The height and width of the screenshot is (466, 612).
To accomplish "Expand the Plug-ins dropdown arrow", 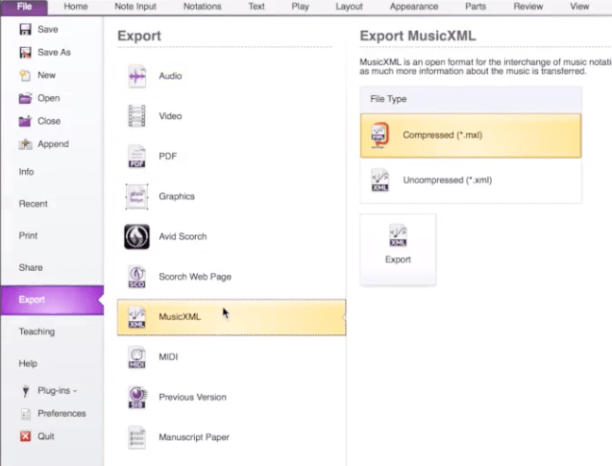I will (x=75, y=391).
